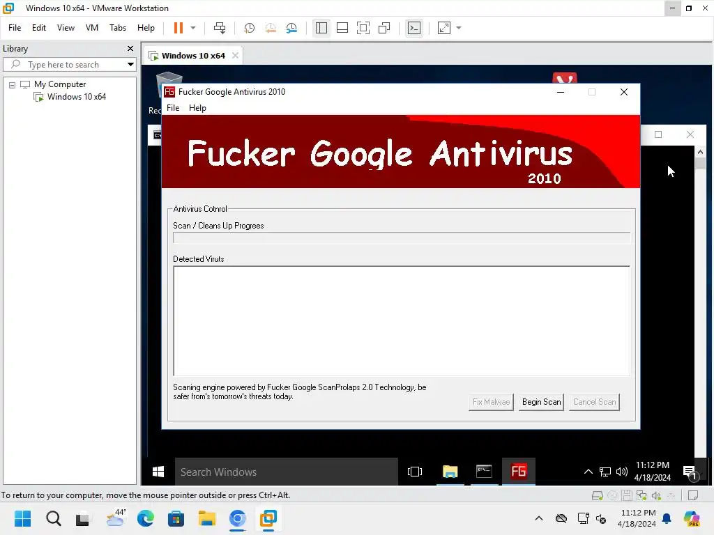This screenshot has width=714, height=535.
Task: Click the network adapter status icon
Action: [641, 495]
